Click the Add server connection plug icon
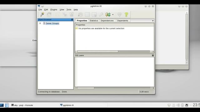Image resolution: width=200 pixels, height=112 pixels. 42,15
